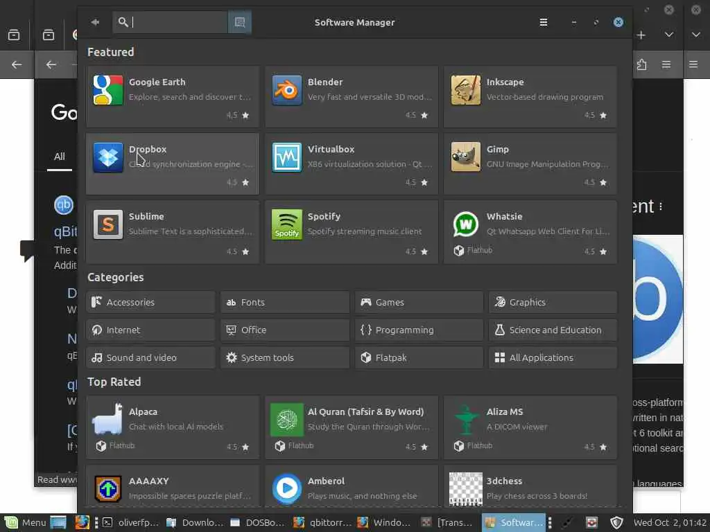Open the Virtualbox app icon

286,157
